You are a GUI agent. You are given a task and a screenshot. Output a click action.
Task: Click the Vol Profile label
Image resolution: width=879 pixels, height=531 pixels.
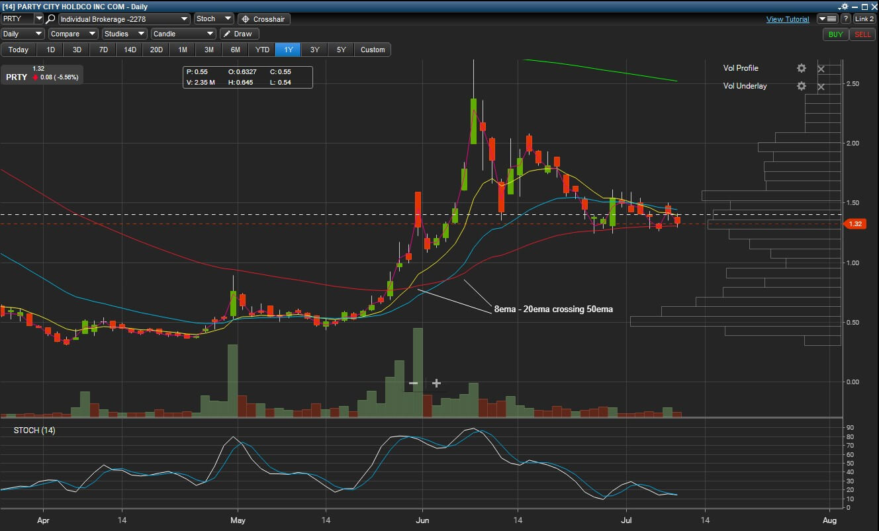[x=741, y=68]
